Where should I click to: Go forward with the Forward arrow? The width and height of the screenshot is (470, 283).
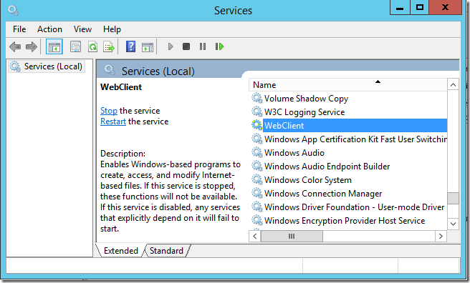pos(32,47)
